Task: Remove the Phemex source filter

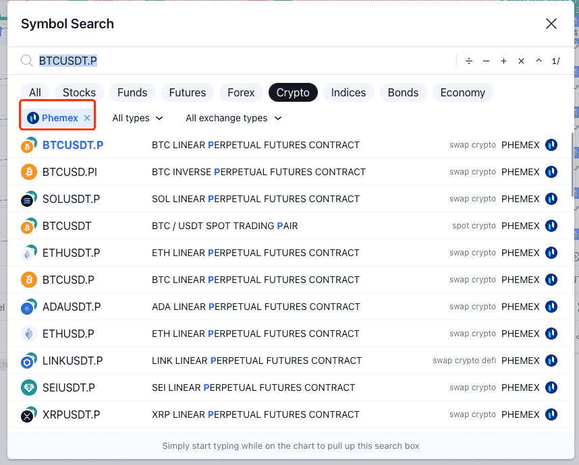Action: [x=87, y=118]
